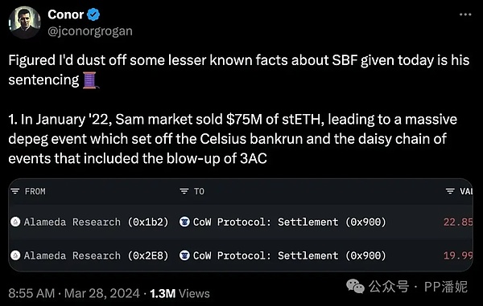Click the Conor display name
Image resolution: width=483 pixels, height=306 pixels.
pos(66,14)
